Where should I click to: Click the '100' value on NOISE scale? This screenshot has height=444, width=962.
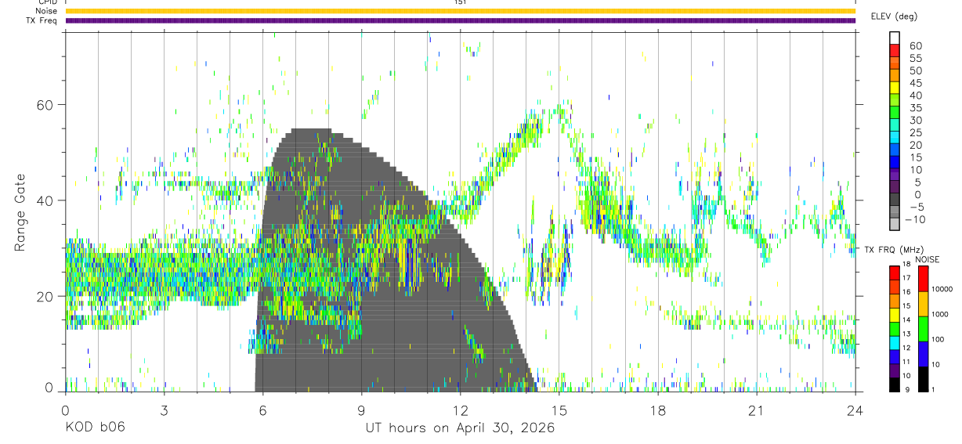click(938, 339)
